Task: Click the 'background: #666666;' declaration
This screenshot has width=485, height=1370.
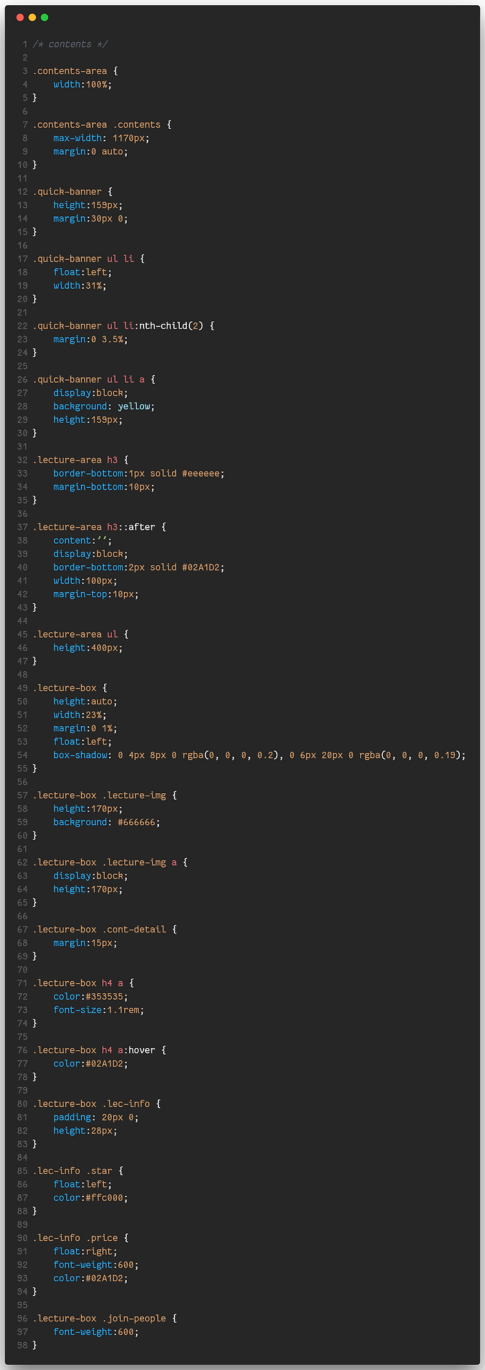Action: click(x=107, y=822)
